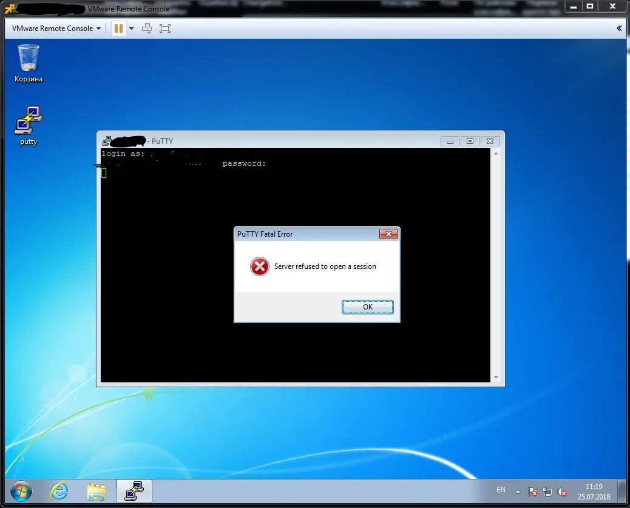Show hidden tray icons arrow
This screenshot has height=508, width=630.
[x=518, y=492]
